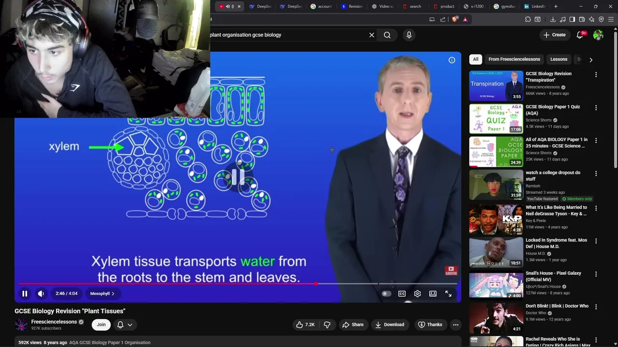This screenshot has height=347, width=618.
Task: Select the All filter chip
Action: coord(476,59)
